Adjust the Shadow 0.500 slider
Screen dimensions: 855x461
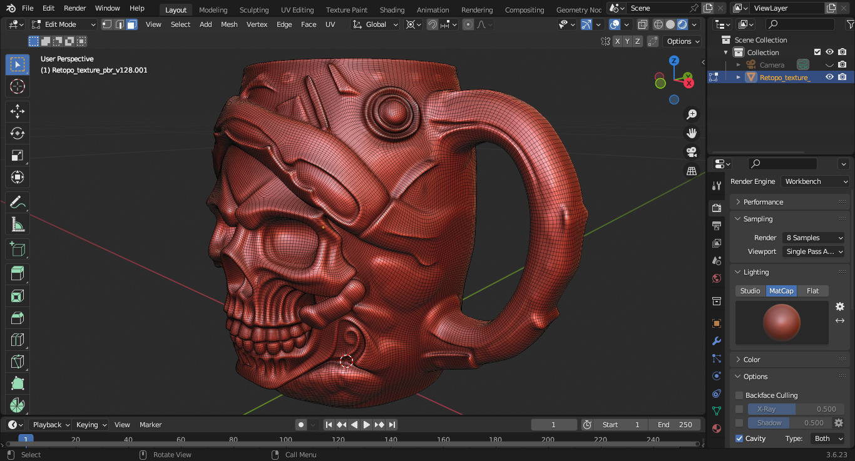(x=790, y=423)
